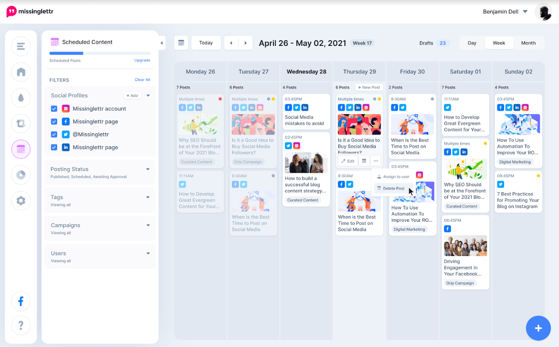The image size is (559, 347).
Task: Click the Today button
Action: (x=206, y=43)
